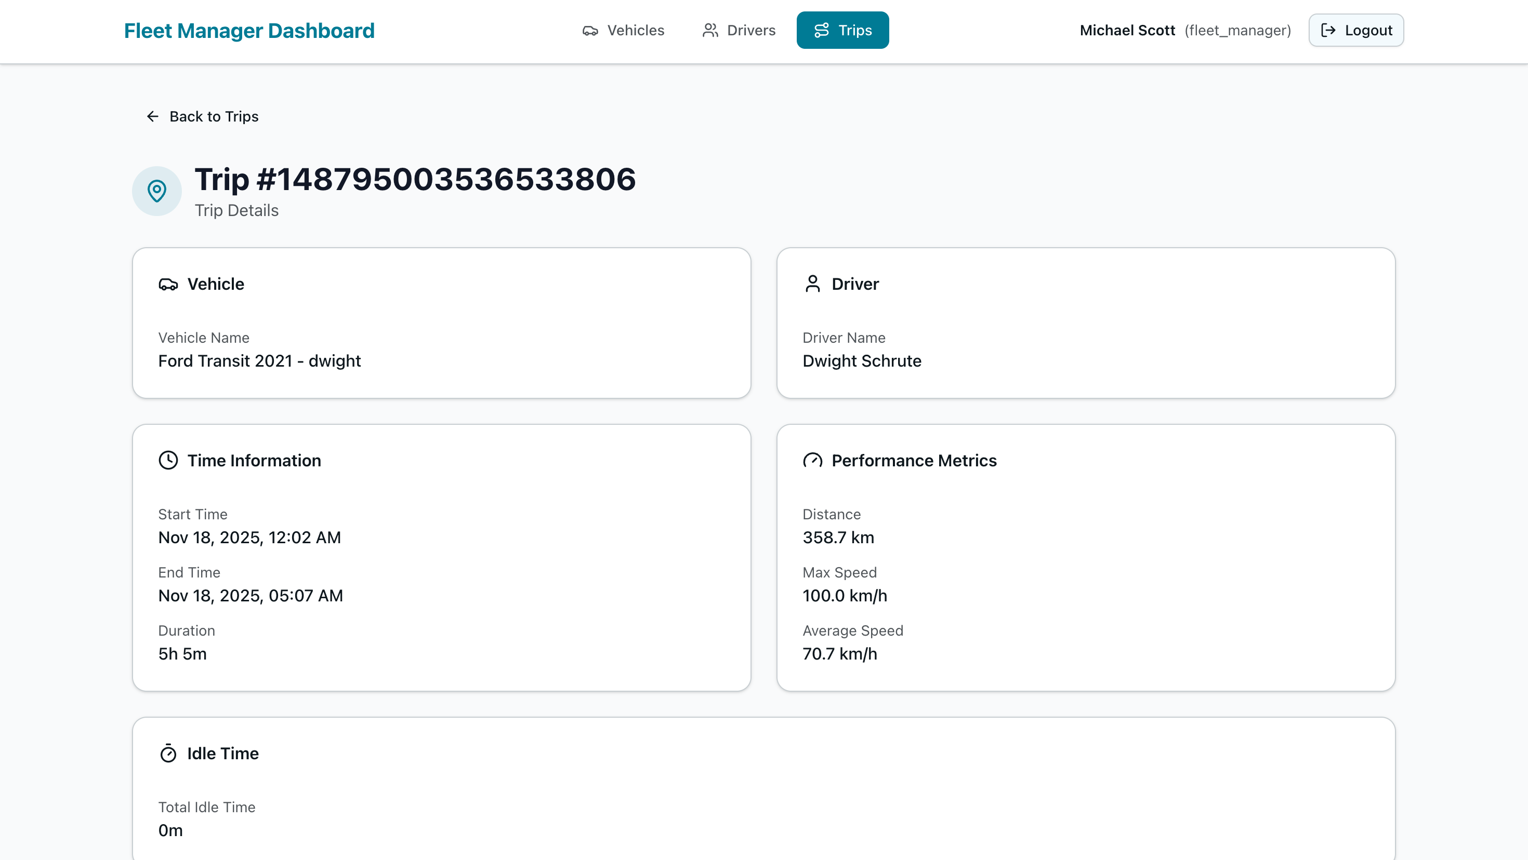Click the person icon in the Driver card
Viewport: 1528px width, 860px height.
click(812, 285)
